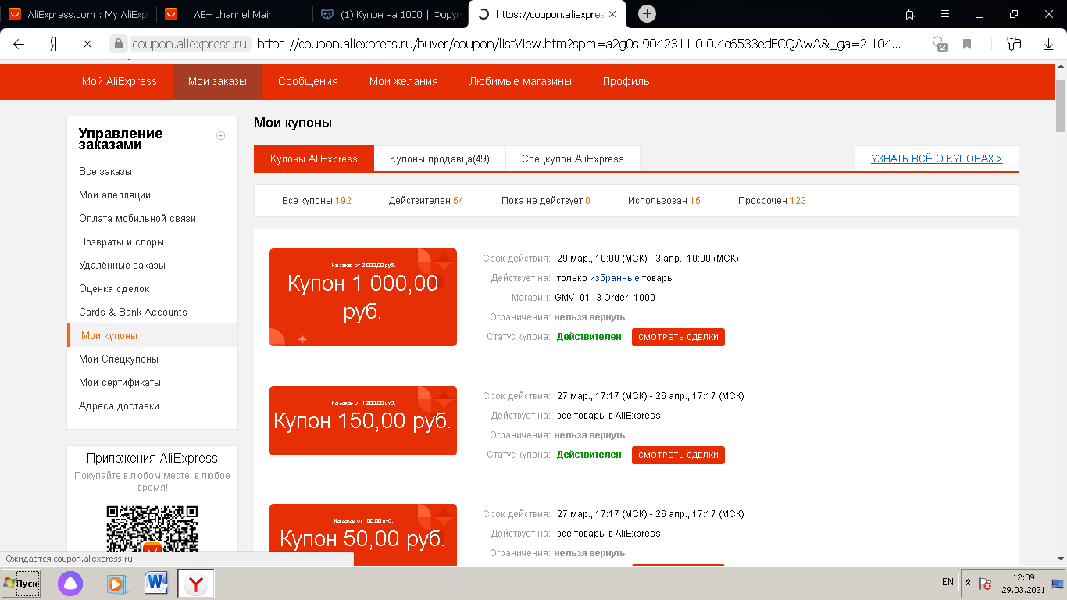Select the Купоны продавца(49) tab
Image resolution: width=1067 pixels, height=600 pixels.
(440, 159)
